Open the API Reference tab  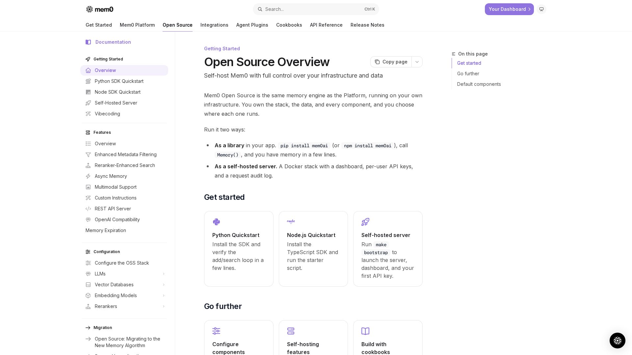pyautogui.click(x=326, y=25)
